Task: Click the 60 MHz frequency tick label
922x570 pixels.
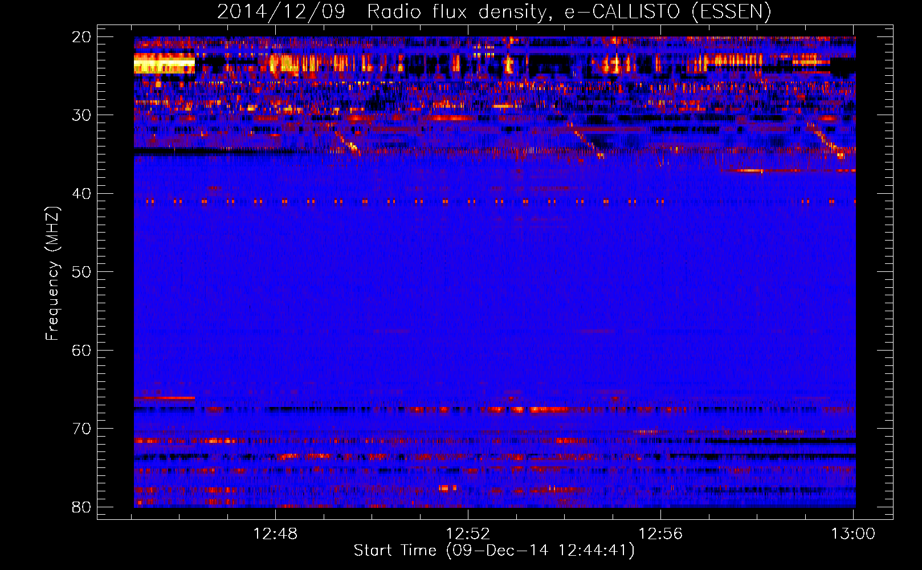Action: [x=81, y=350]
